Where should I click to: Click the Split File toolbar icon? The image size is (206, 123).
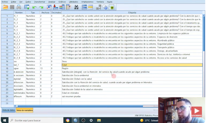(84, 7)
